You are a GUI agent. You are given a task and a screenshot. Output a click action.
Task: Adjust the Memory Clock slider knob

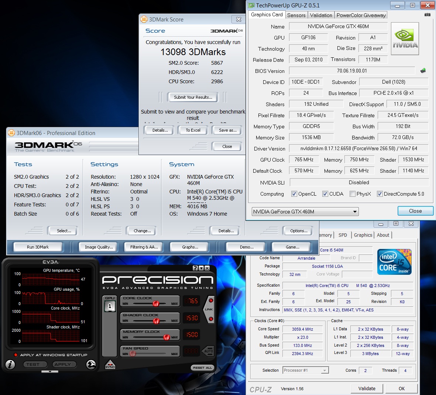(166, 337)
